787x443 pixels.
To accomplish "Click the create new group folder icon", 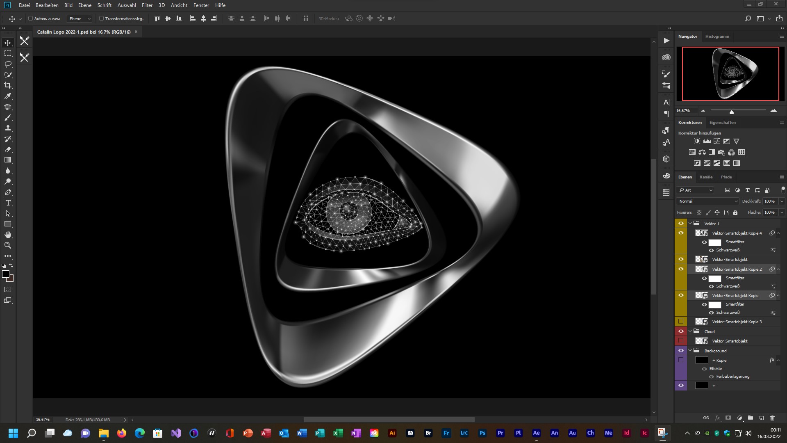I will coord(750,418).
